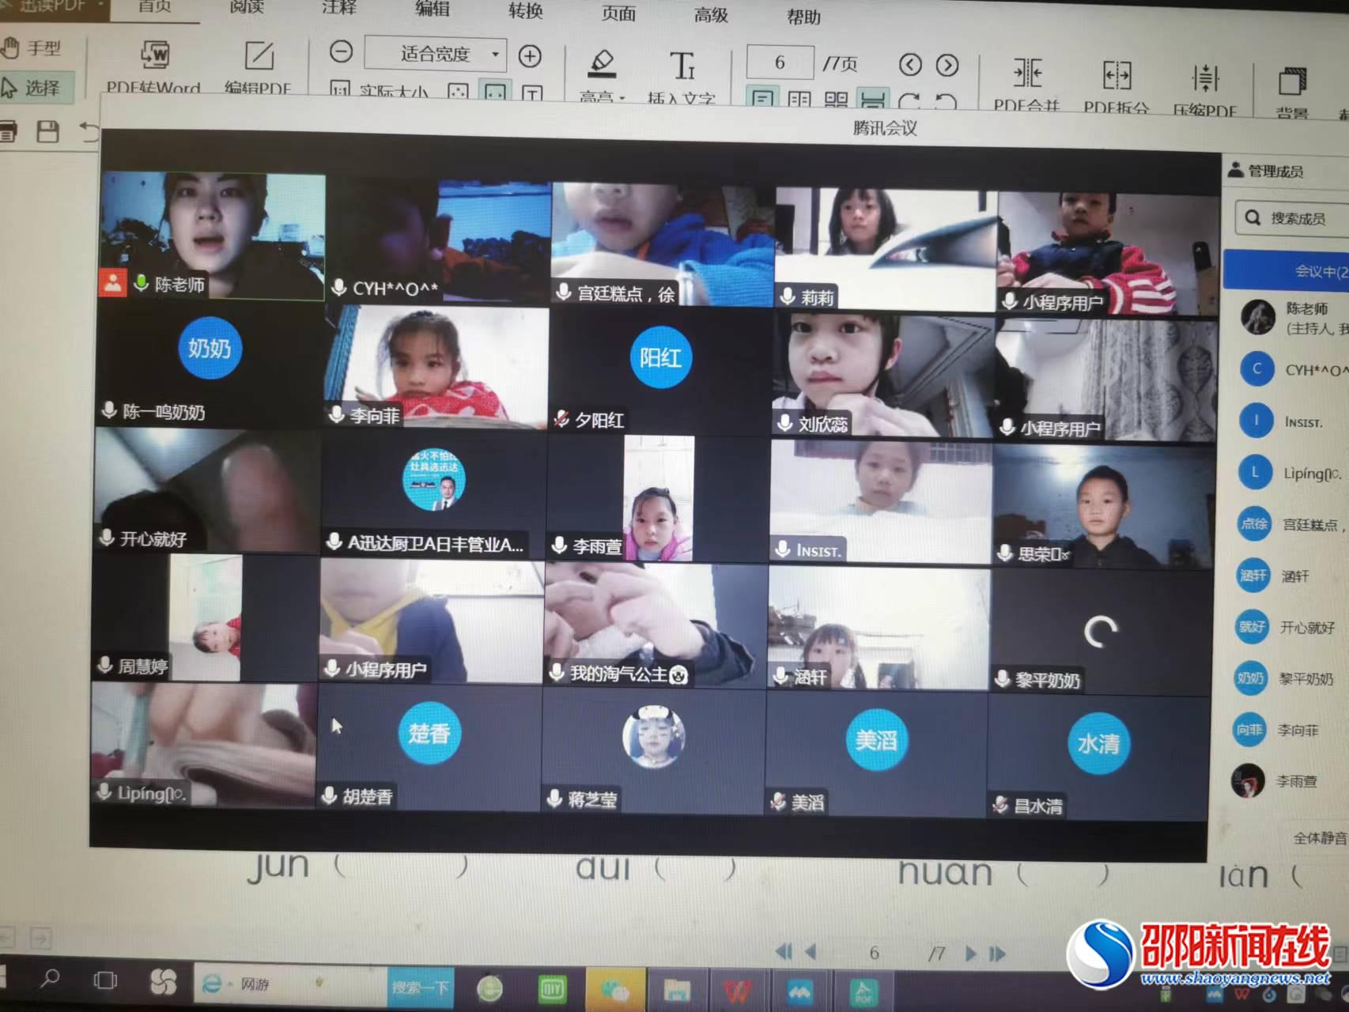Click the 管理成员 panel header
The height and width of the screenshot is (1012, 1349).
click(1273, 171)
